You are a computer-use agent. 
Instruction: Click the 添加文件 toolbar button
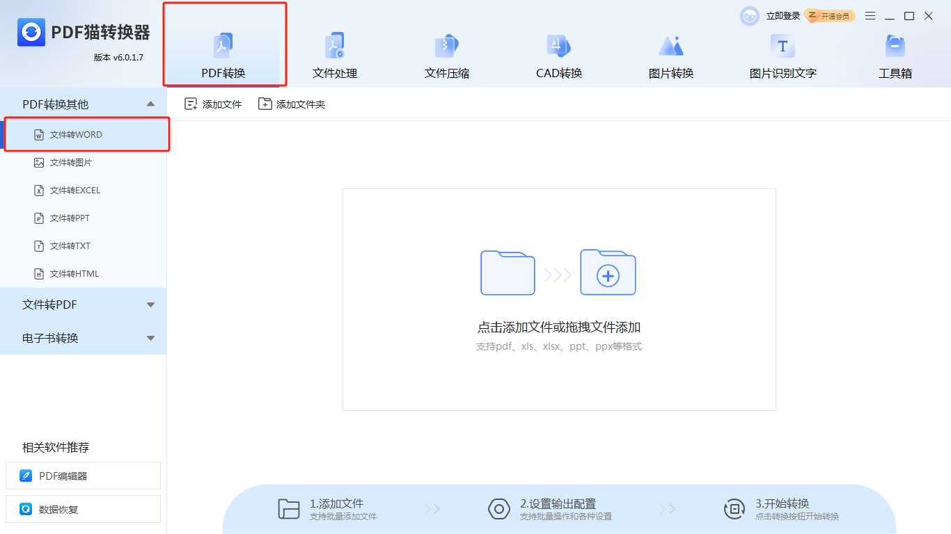pos(213,104)
